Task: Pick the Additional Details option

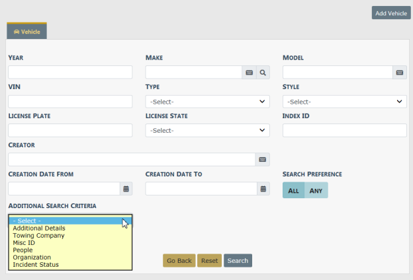Action: (39, 228)
